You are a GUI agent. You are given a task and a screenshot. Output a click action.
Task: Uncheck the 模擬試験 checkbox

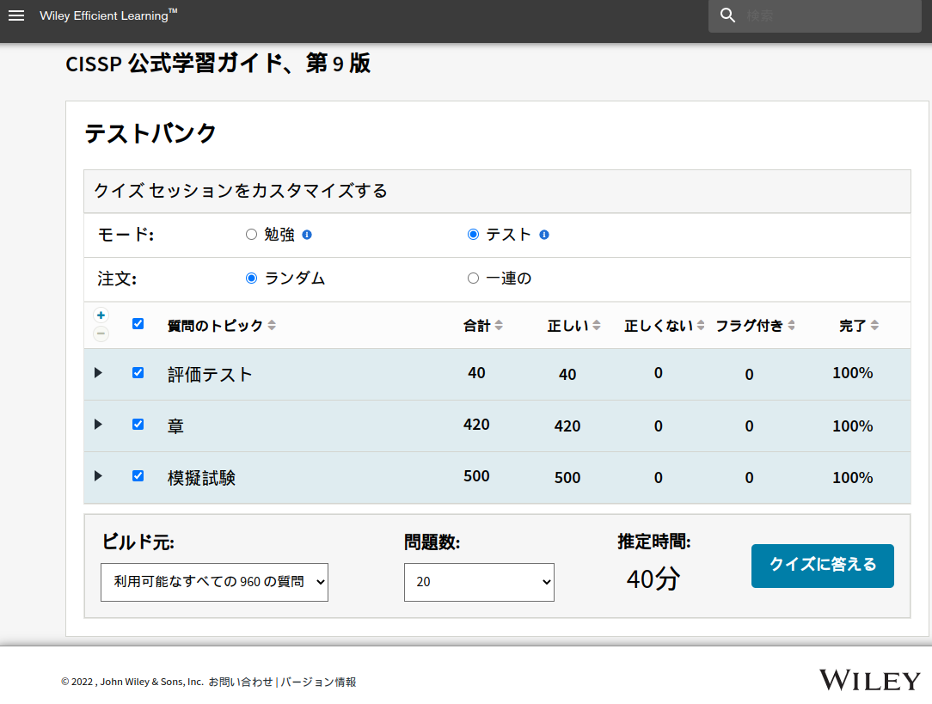coord(138,476)
